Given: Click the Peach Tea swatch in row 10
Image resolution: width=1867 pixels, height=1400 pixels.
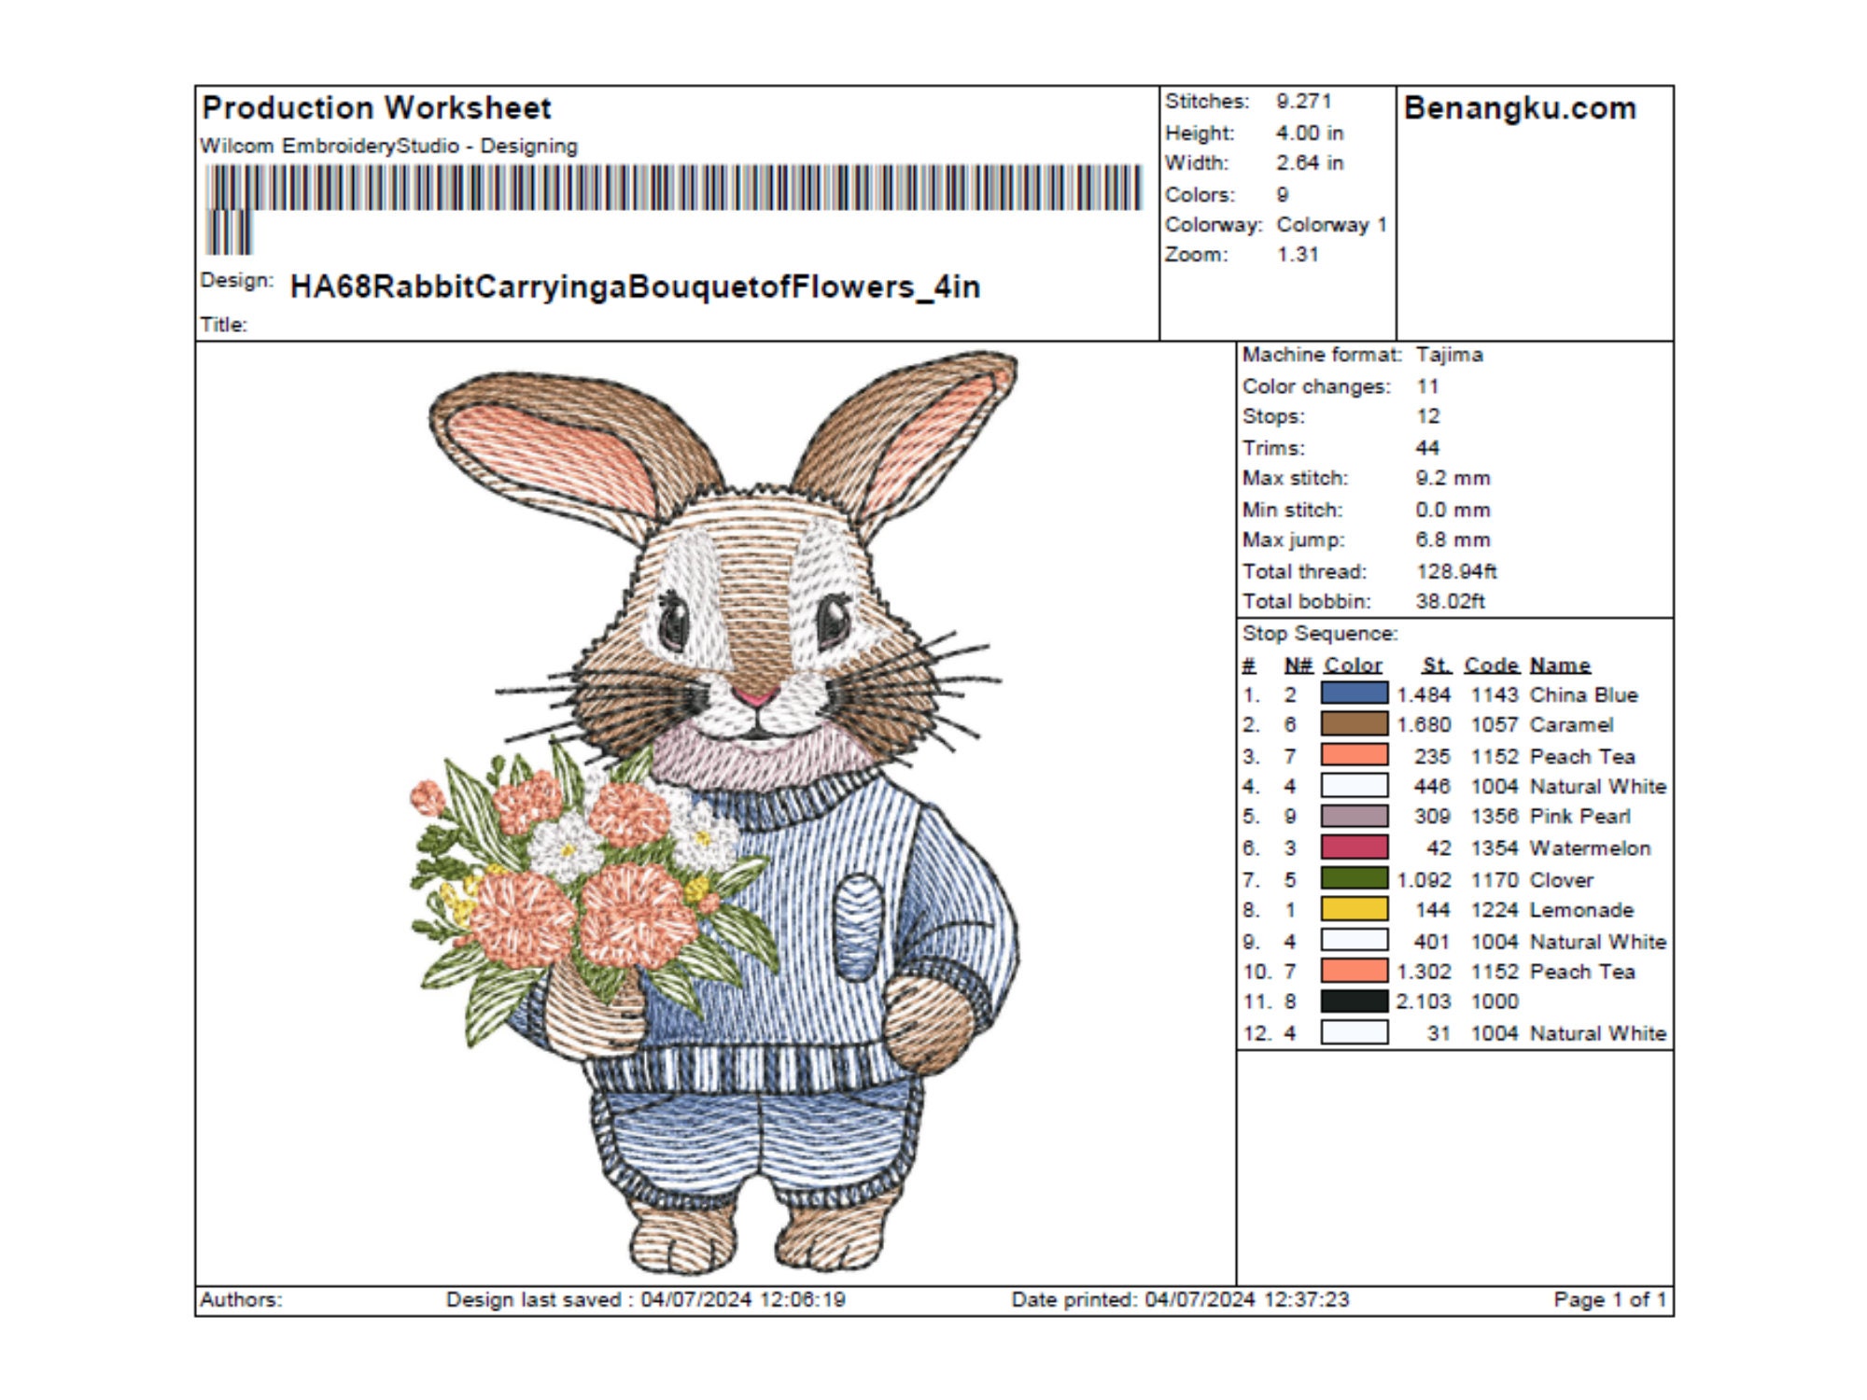Looking at the screenshot, I should coord(1354,971).
